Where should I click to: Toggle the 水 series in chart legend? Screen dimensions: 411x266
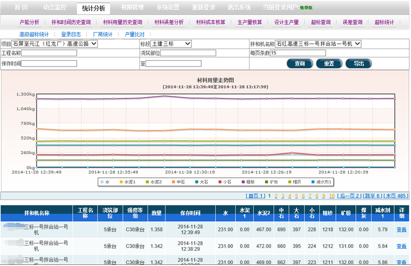[x=105, y=182]
